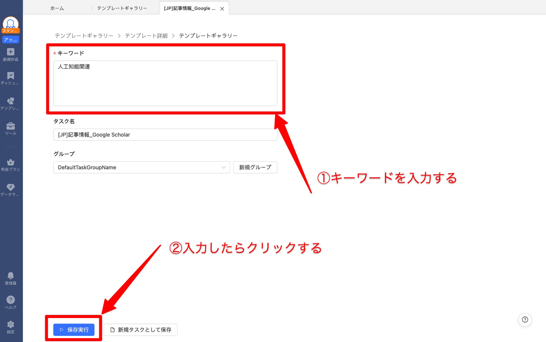Viewport: 546px width, 342px height.
Task: Open the Data Service sidebar icon
Action: pyautogui.click(x=11, y=187)
